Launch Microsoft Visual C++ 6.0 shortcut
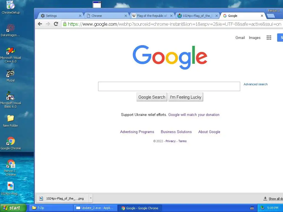 (11, 55)
